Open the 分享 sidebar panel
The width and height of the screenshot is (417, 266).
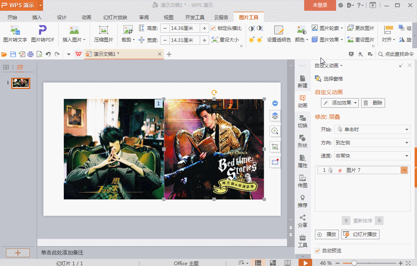pos(302,221)
